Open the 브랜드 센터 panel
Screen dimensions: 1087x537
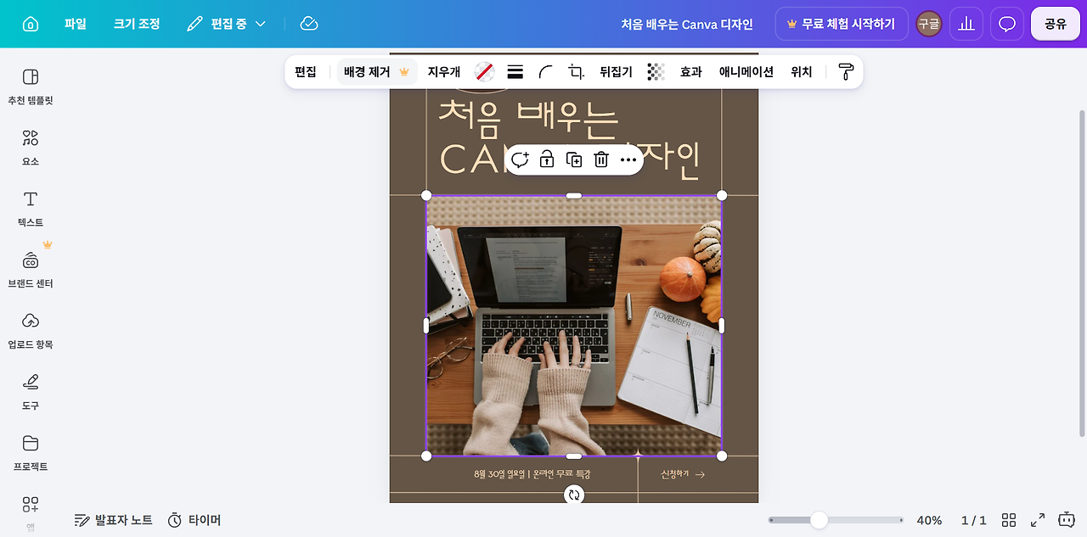(x=31, y=269)
